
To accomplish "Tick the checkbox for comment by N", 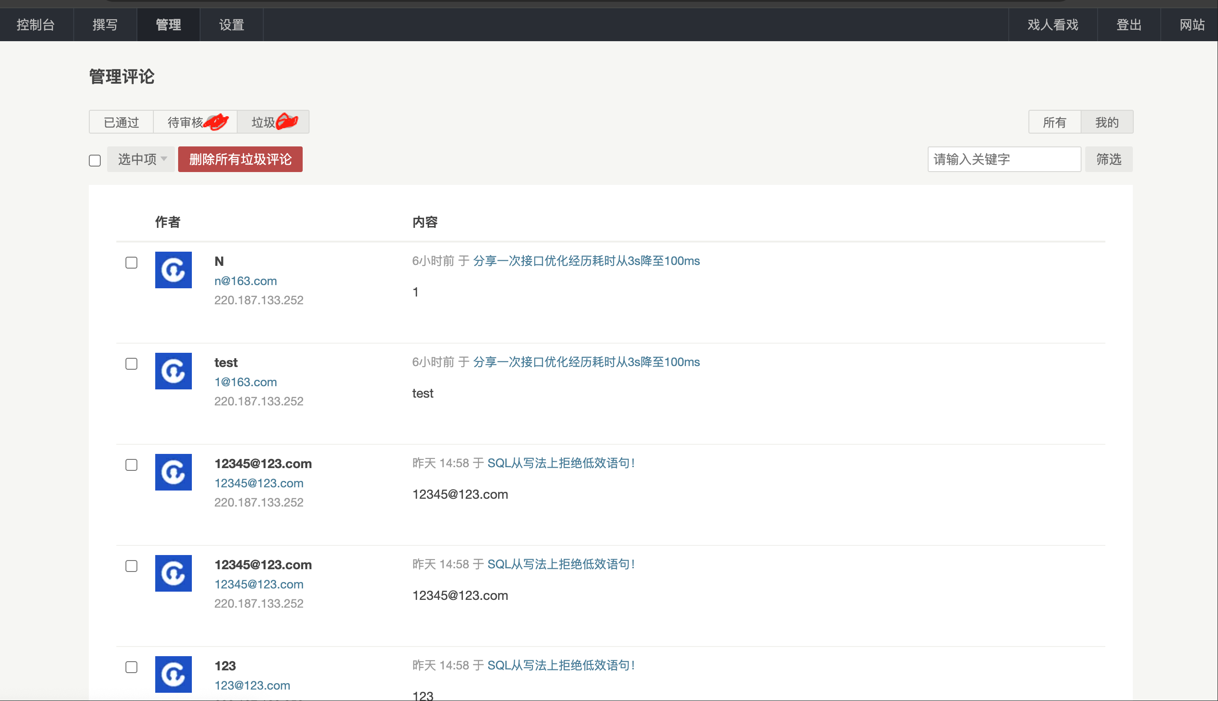I will pyautogui.click(x=131, y=263).
